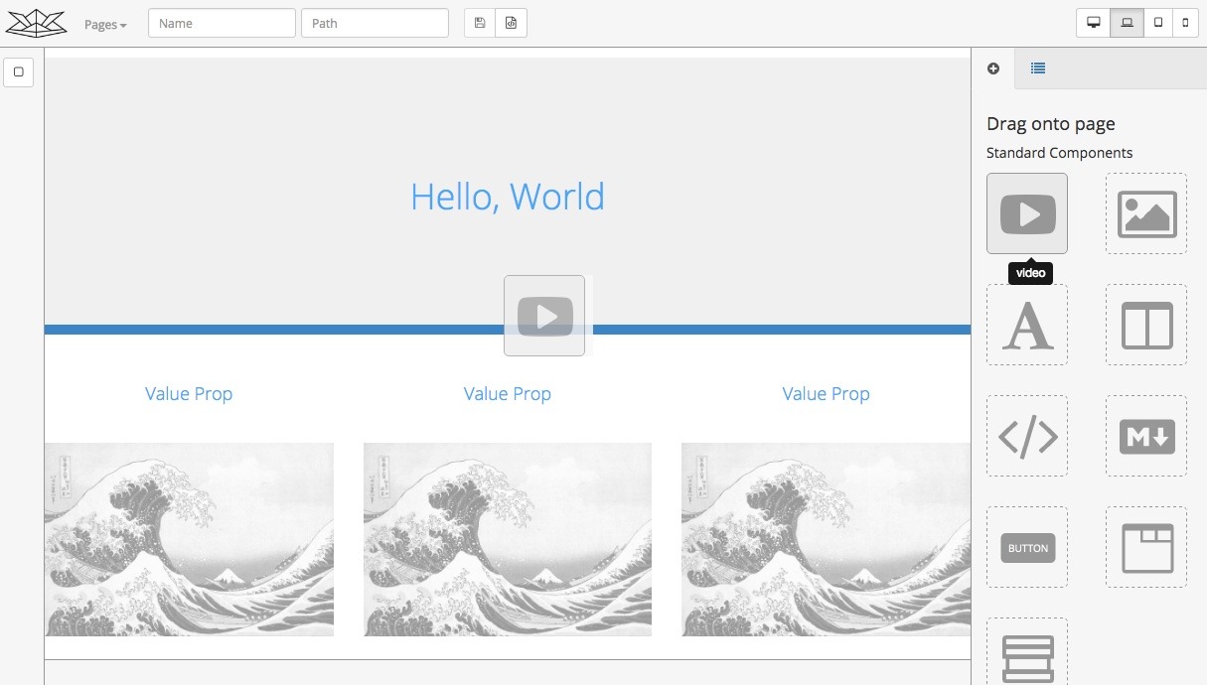This screenshot has height=685, width=1207.
Task: Switch to the list outline tab
Action: (x=1037, y=68)
